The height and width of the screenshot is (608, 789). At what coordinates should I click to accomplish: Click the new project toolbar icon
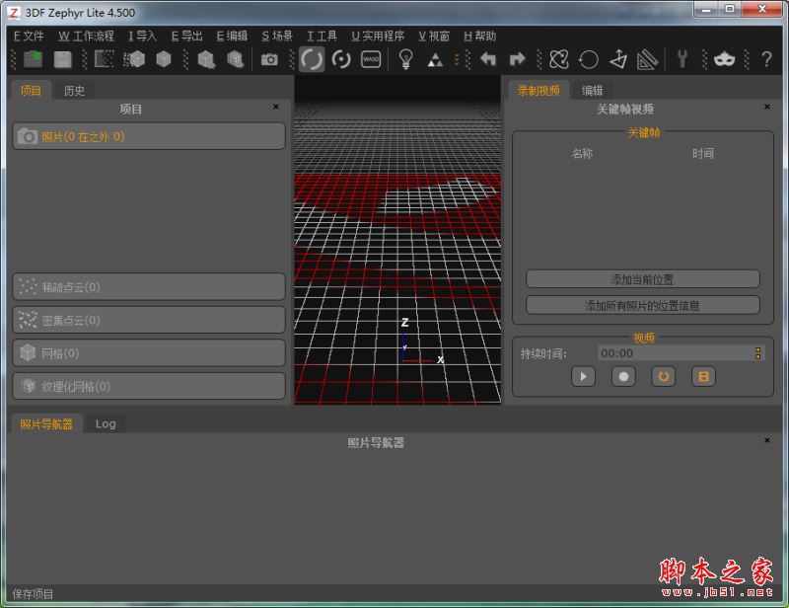pyautogui.click(x=33, y=59)
